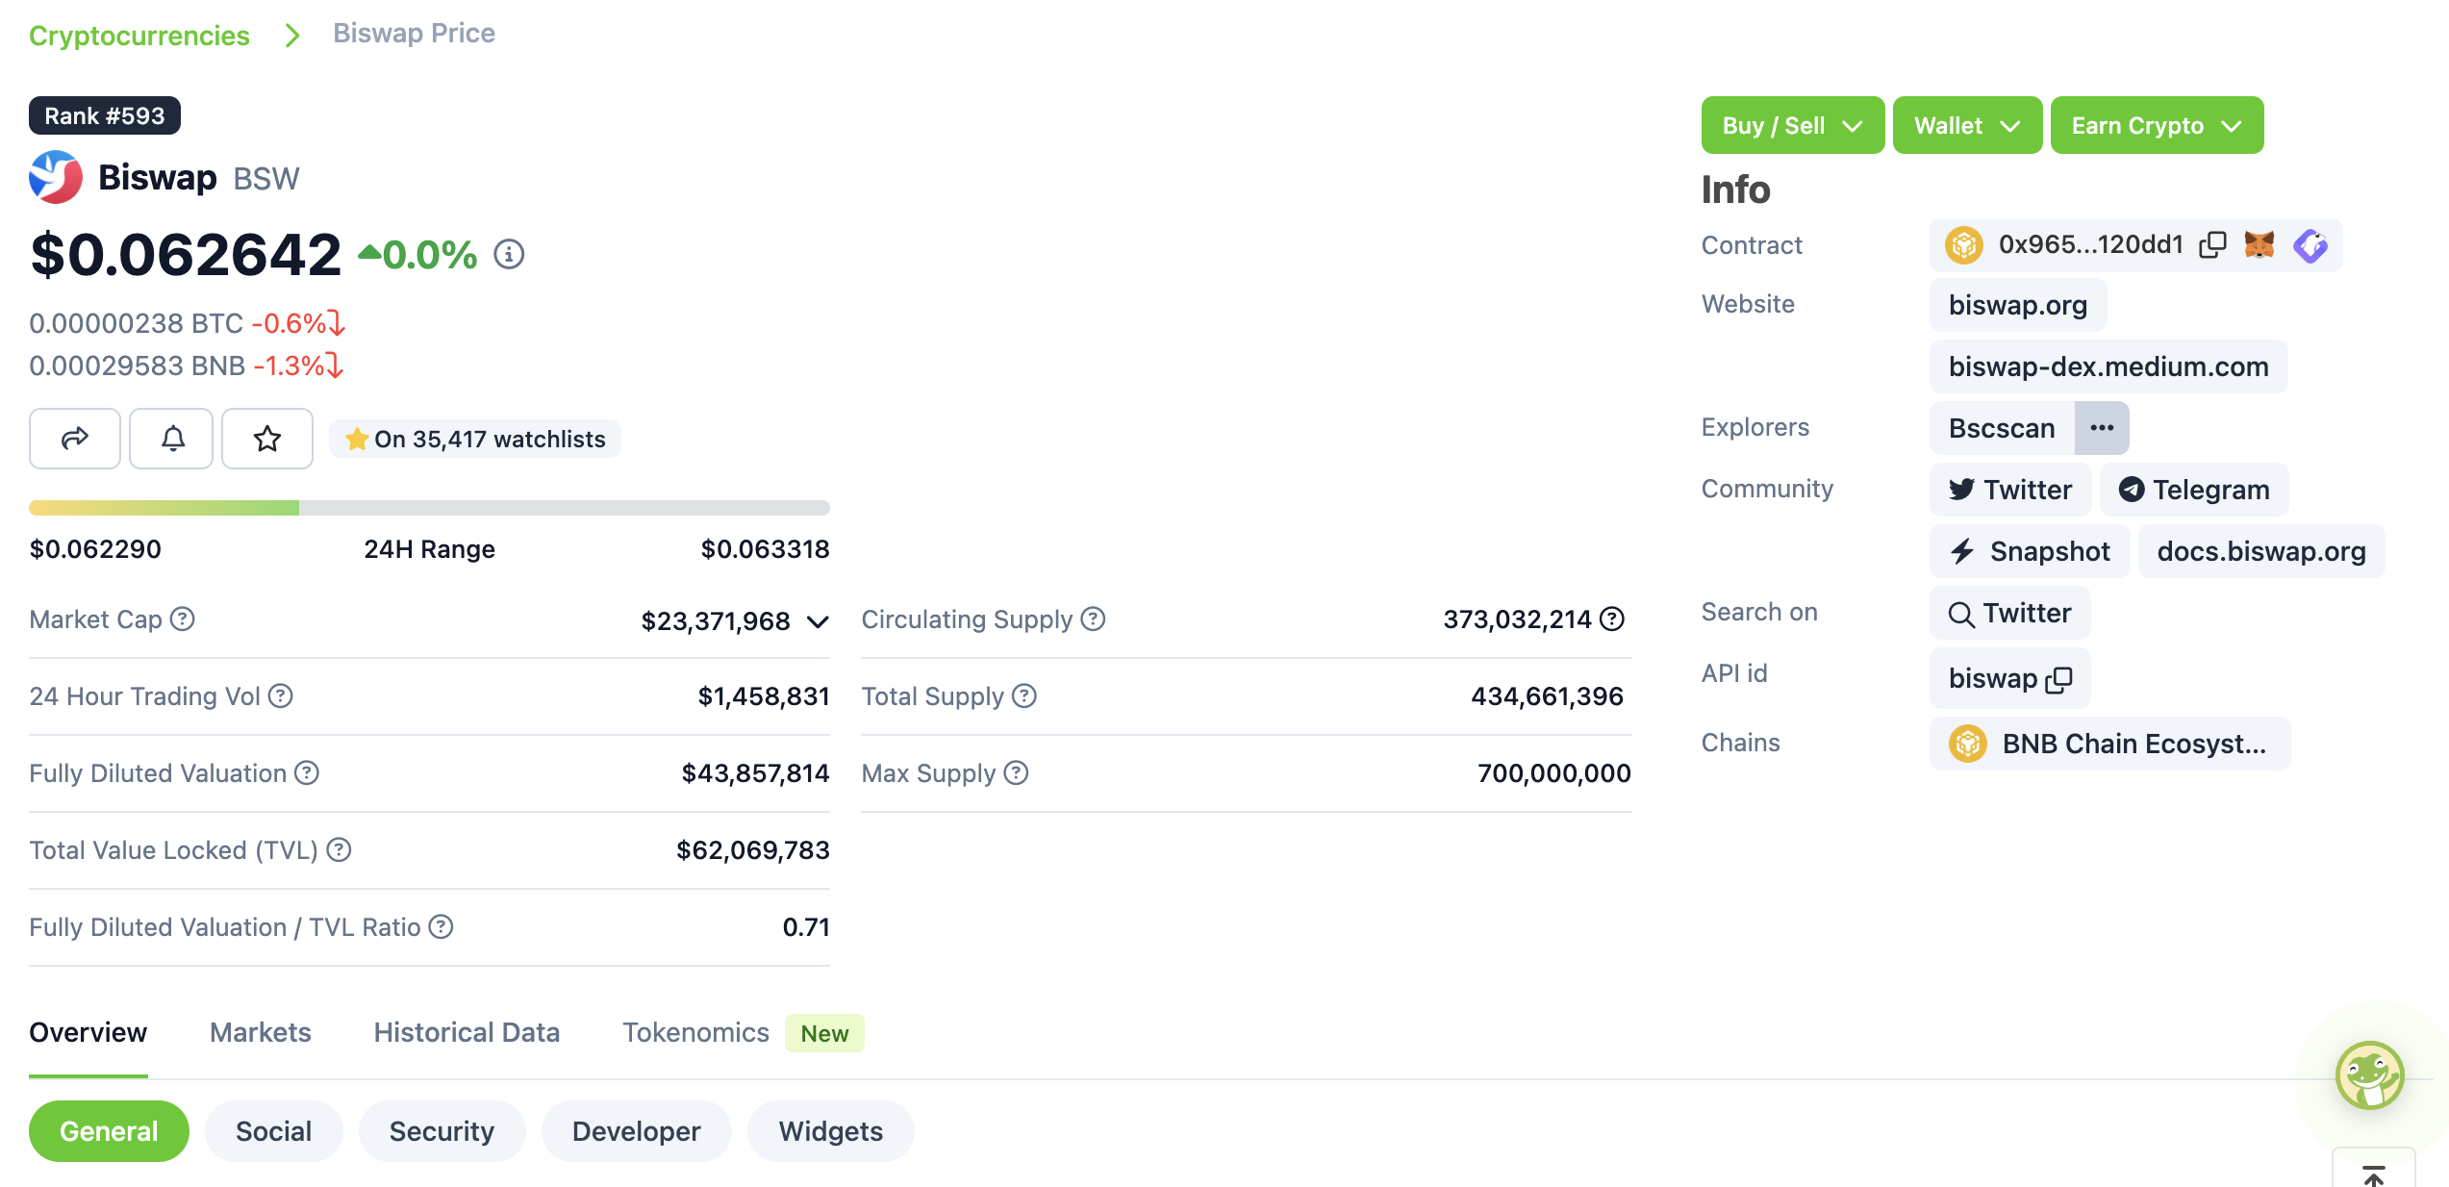Image resolution: width=2449 pixels, height=1187 pixels.
Task: Visit the biswap.org website link
Action: [x=2017, y=305]
